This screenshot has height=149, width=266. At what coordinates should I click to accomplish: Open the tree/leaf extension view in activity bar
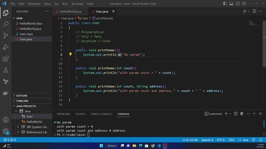pyautogui.click(x=5, y=82)
